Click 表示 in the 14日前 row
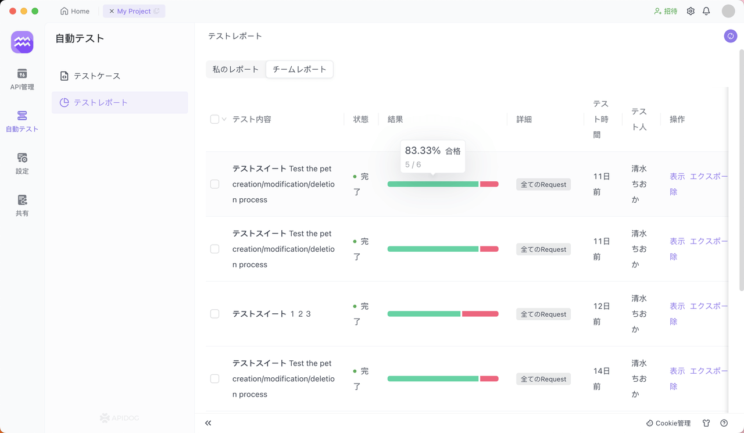Screen dimensions: 744x433 [677, 371]
